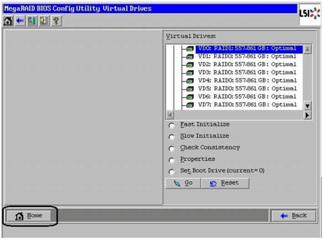Click the drive icon beside VD7
Viewport: 324px width, 245px height.
(x=190, y=105)
